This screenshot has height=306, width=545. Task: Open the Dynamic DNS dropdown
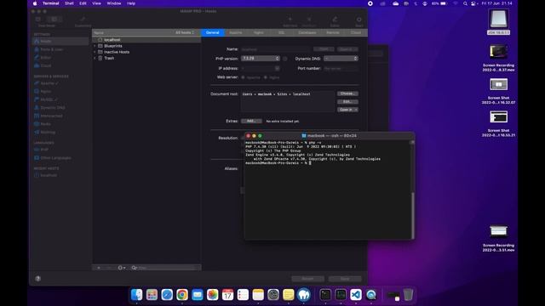pos(341,59)
